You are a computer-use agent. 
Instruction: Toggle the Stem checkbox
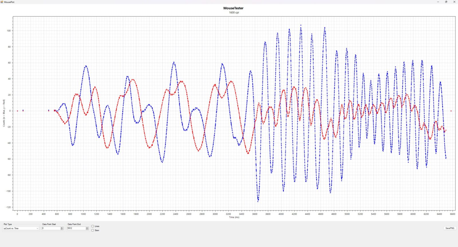[x=92, y=230]
